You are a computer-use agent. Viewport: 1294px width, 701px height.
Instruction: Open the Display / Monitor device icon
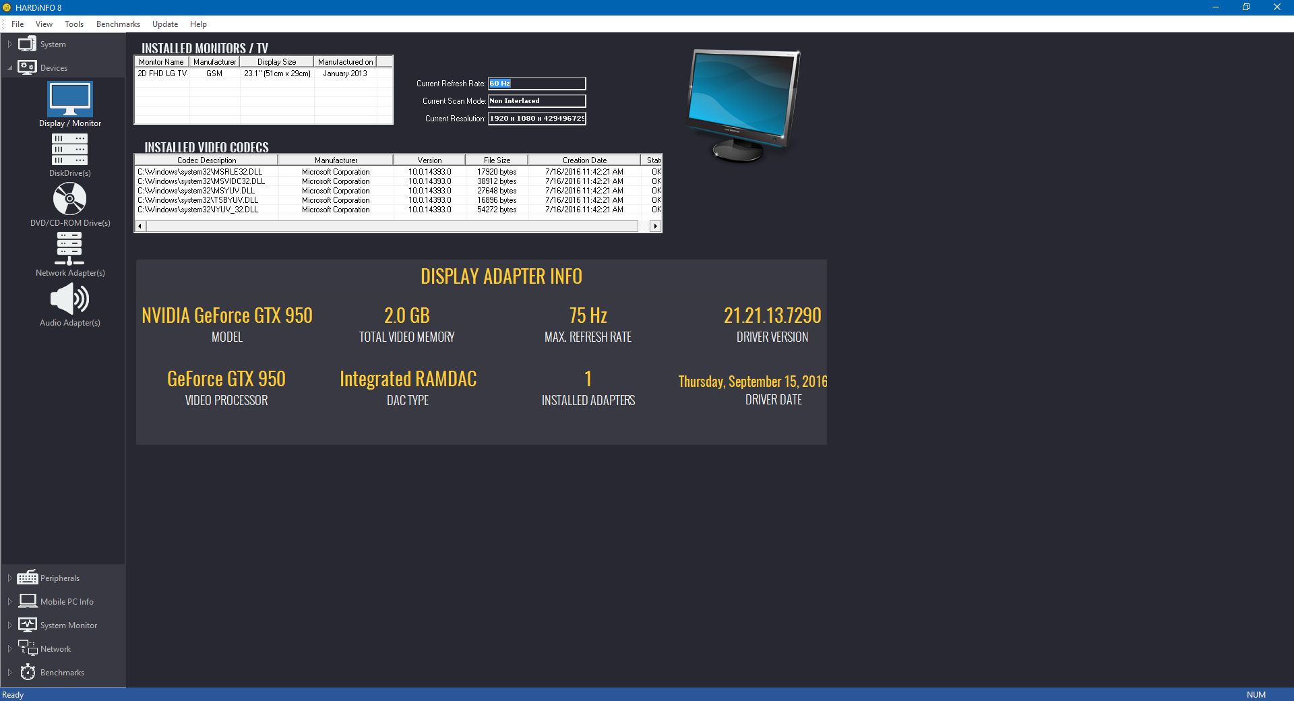coord(70,99)
